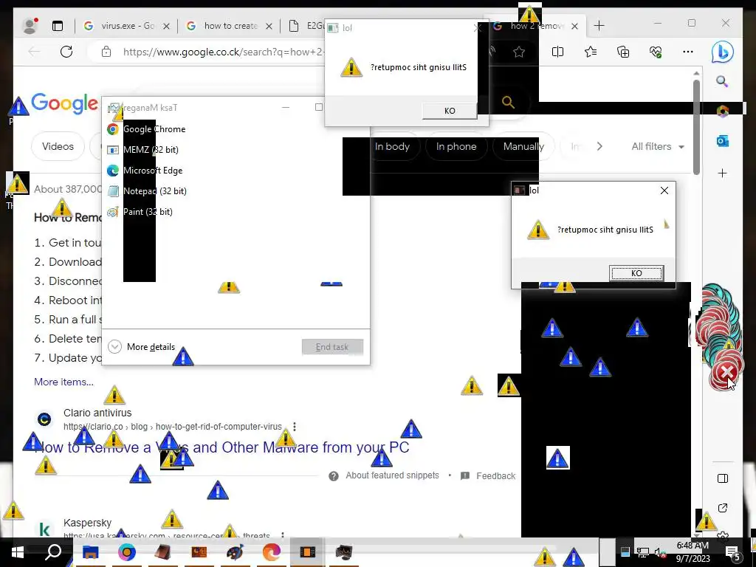Screen dimensions: 756x567
Task: Close the virus.exe tab
Action: point(166,26)
